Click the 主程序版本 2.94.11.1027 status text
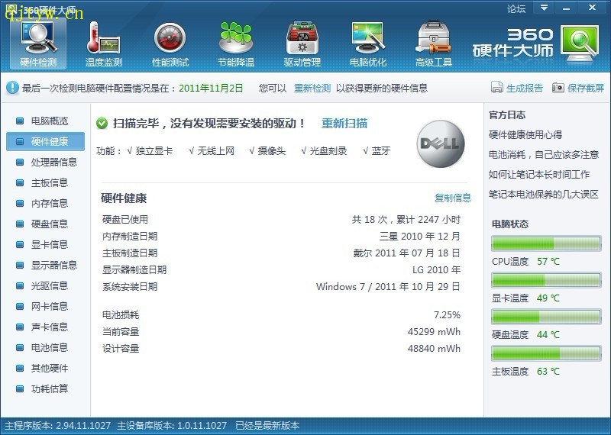Image resolution: width=611 pixels, height=435 pixels. pos(58,426)
